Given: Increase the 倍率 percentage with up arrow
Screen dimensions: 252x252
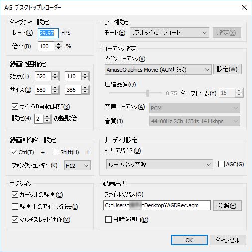Looking at the screenshot, I should 58,44.
